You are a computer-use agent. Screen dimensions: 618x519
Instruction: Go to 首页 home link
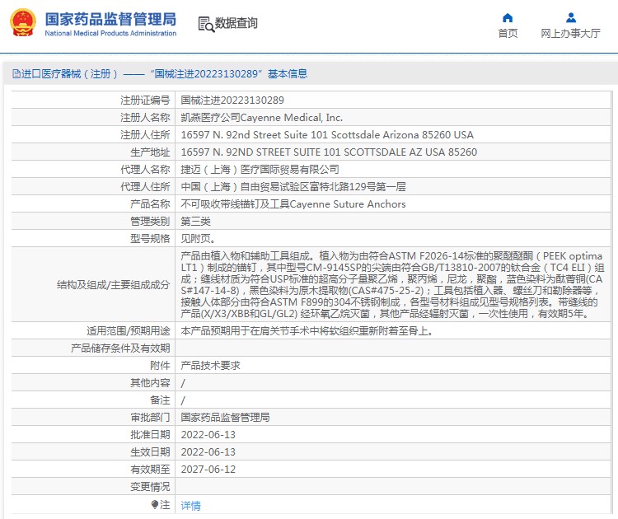[508, 34]
